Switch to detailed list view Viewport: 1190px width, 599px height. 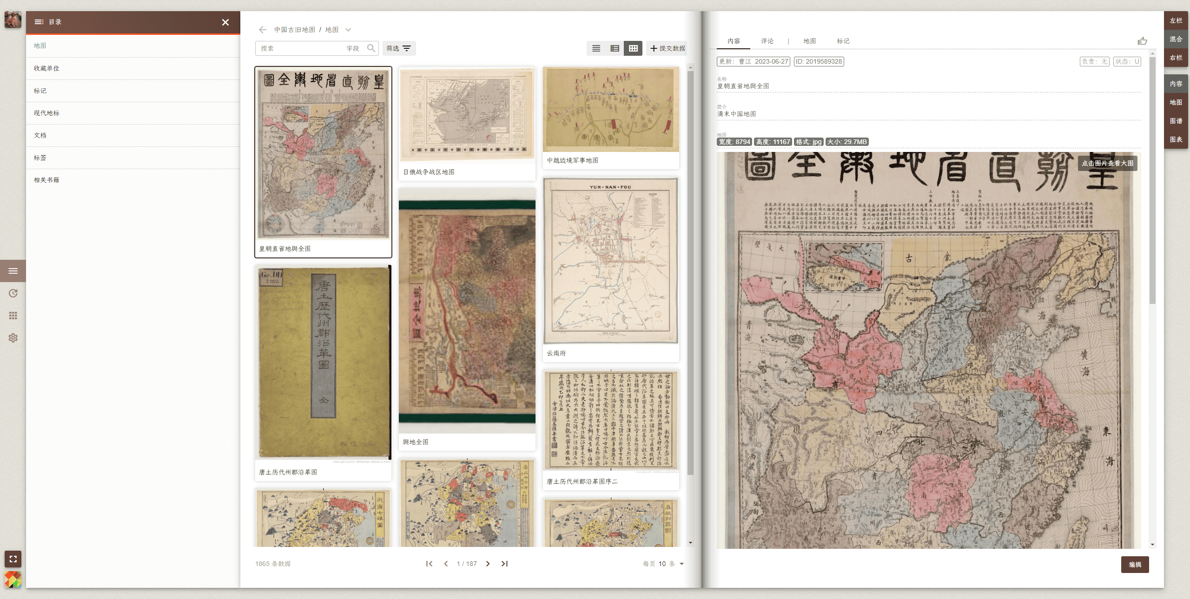pos(615,48)
